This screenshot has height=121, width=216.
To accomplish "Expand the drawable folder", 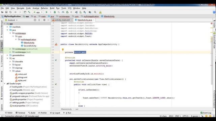I will pos(10,62).
